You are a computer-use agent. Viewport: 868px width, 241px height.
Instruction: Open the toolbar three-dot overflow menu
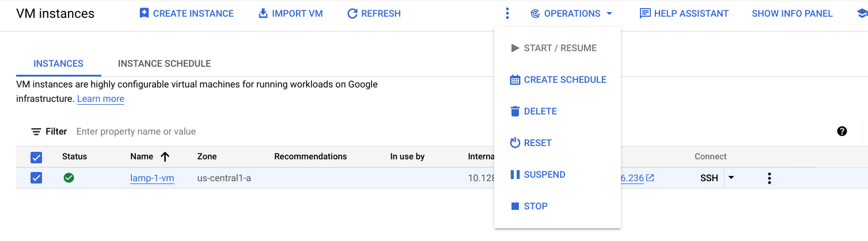click(x=507, y=13)
